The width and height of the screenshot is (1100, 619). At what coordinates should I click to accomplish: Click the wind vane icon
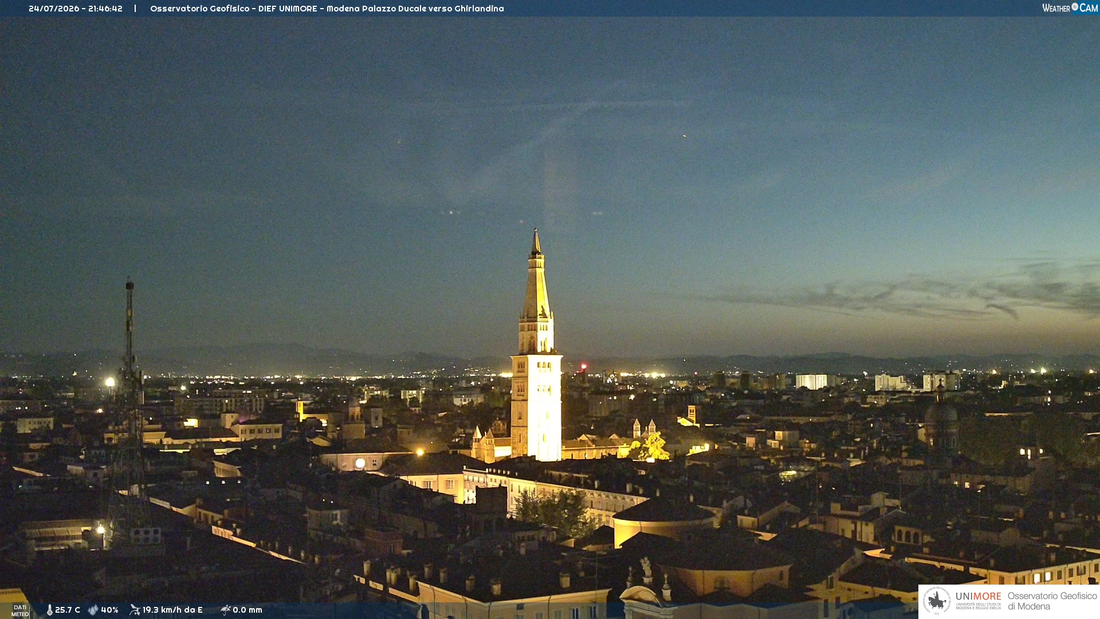tap(135, 610)
